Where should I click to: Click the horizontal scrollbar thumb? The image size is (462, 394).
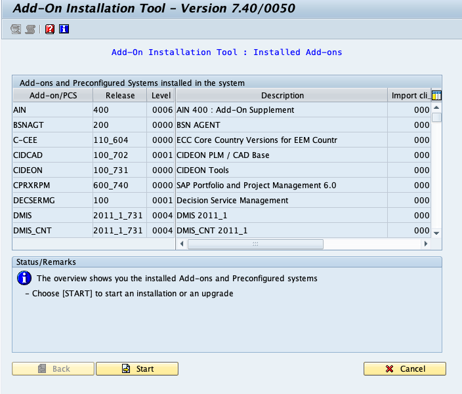[255, 244]
